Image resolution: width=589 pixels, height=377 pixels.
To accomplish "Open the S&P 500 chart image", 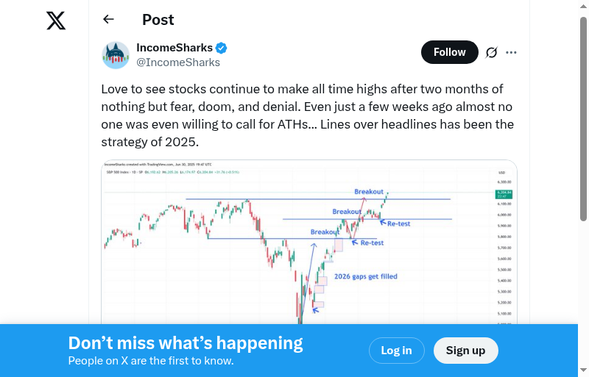I will (x=309, y=243).
